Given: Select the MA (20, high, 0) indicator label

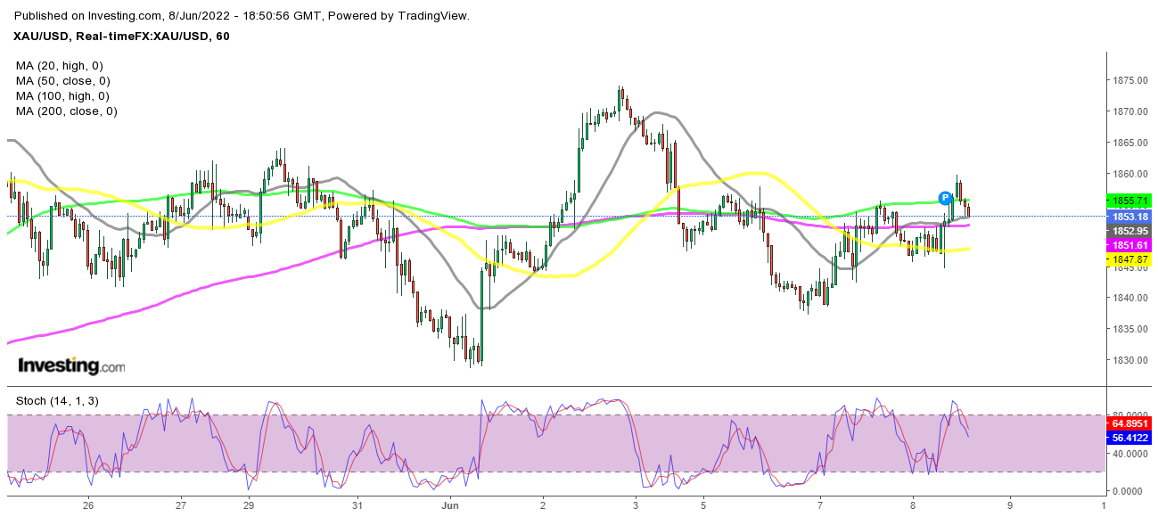Looking at the screenshot, I should tap(61, 66).
